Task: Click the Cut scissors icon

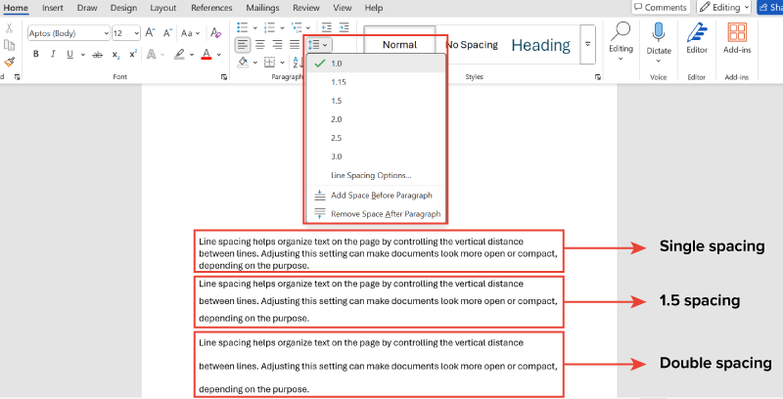Action: click(9, 28)
